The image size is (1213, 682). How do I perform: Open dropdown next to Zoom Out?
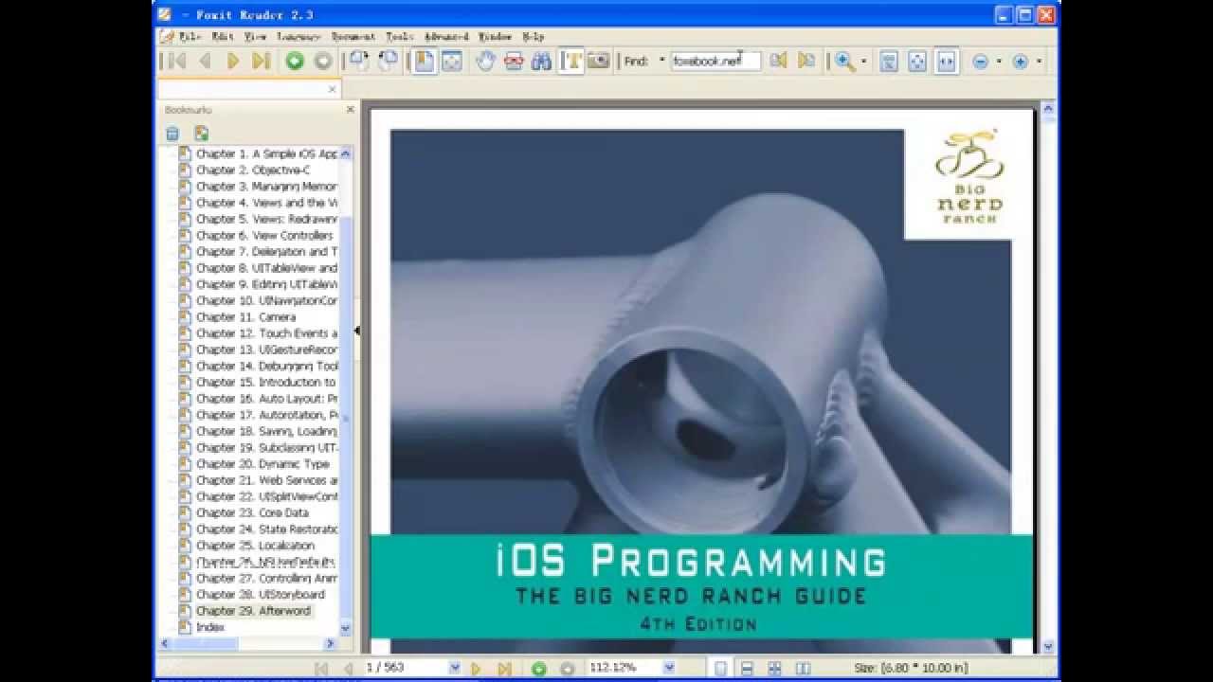tap(999, 62)
